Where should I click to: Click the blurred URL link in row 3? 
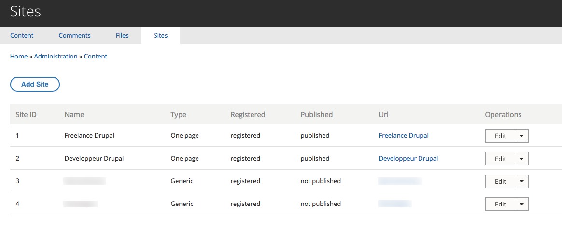[400, 181]
